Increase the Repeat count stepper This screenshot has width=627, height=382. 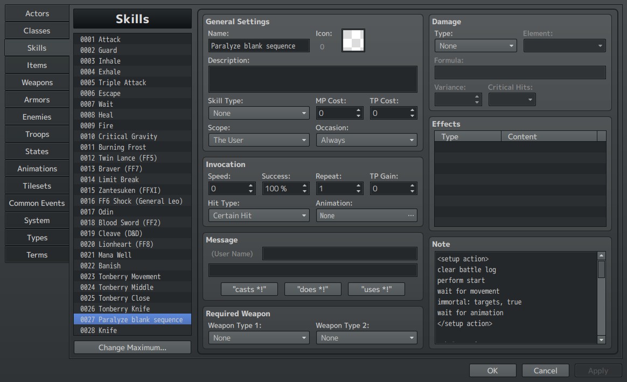pyautogui.click(x=358, y=185)
